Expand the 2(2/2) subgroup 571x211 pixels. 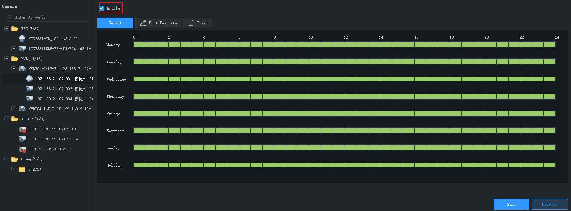[x=14, y=169]
